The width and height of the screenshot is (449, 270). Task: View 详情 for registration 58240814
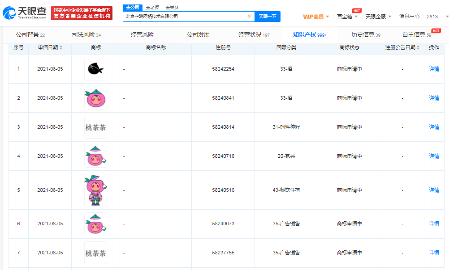pyautogui.click(x=434, y=127)
